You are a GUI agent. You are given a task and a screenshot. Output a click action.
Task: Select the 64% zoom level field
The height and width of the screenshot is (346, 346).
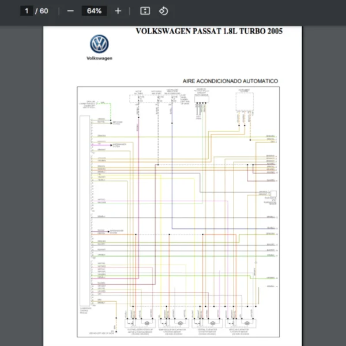point(94,11)
